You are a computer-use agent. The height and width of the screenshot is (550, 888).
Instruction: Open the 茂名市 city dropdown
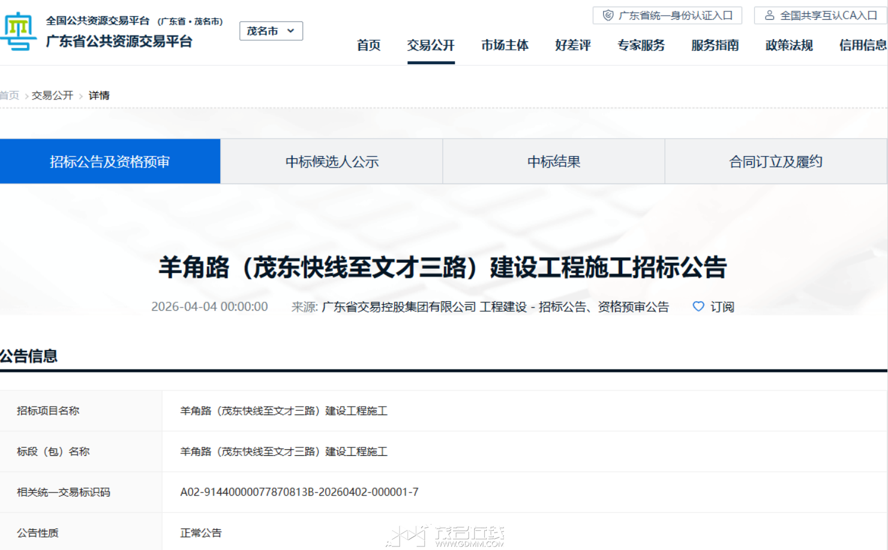click(271, 31)
